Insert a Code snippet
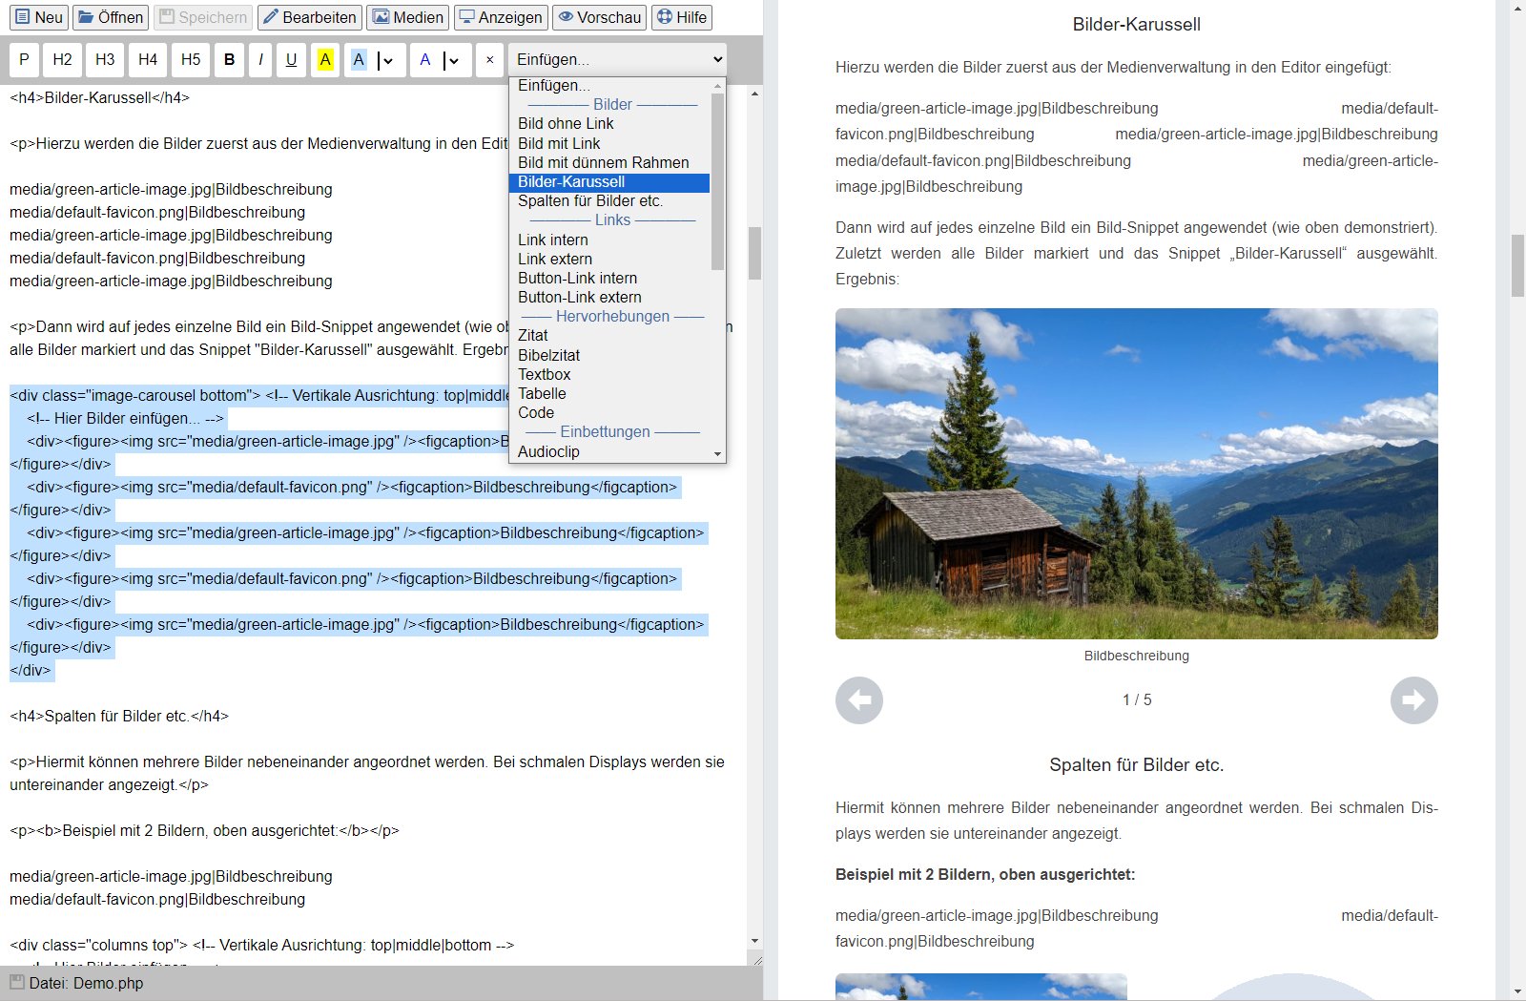Screen dimensions: 1526x1001 coord(609,412)
